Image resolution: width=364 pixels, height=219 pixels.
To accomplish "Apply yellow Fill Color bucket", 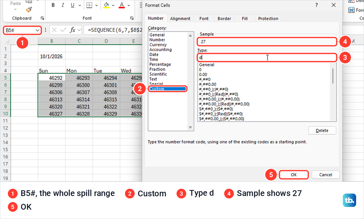I will (106, 5).
